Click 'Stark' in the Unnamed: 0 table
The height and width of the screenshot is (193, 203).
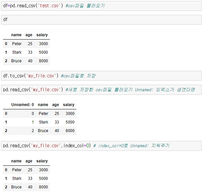44,122
